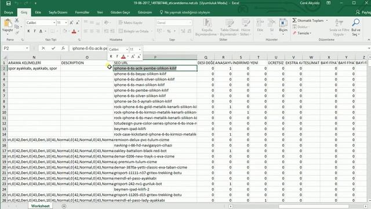The image size is (371, 209).
Task: Switch to the Veri ribbon tab
Action: [100, 12]
